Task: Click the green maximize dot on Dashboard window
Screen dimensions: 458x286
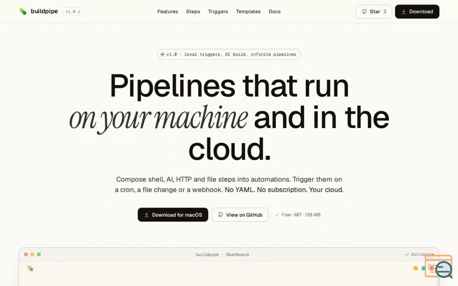Action: click(39, 255)
